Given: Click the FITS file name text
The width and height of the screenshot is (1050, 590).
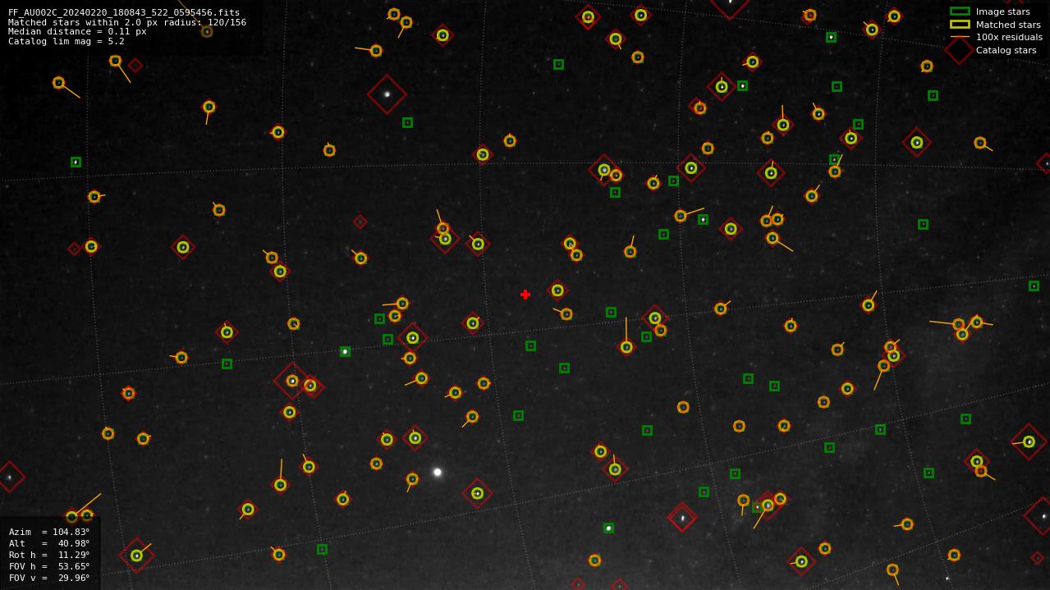Looking at the screenshot, I should 124,13.
